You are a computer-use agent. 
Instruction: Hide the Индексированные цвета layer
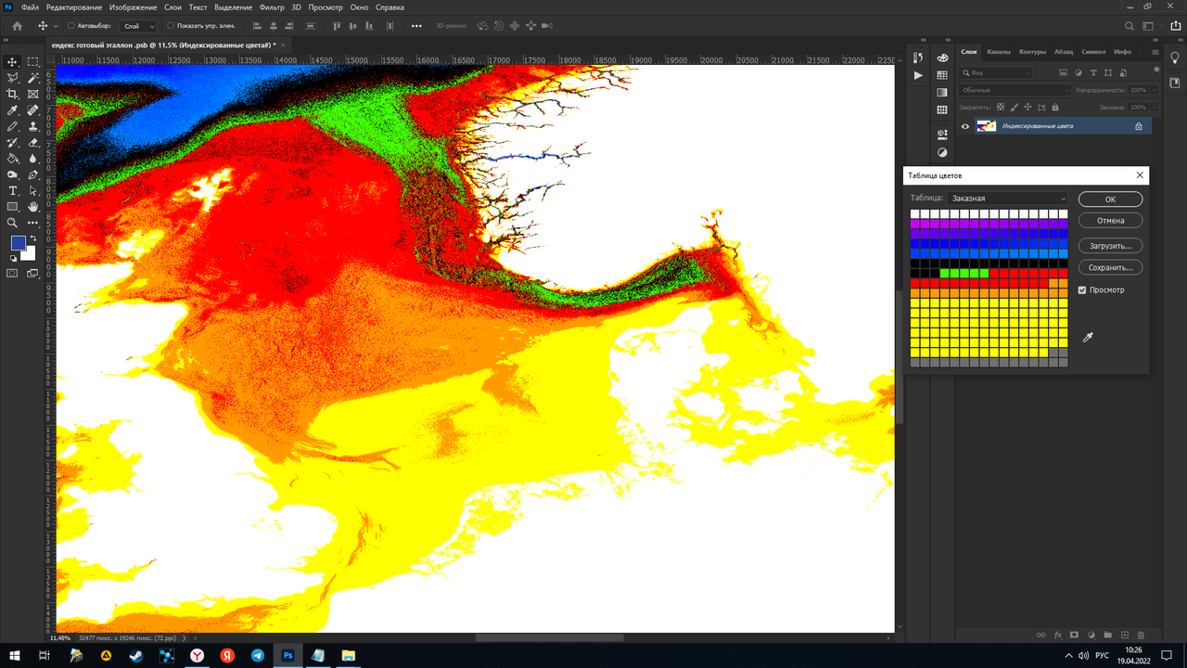pos(965,126)
